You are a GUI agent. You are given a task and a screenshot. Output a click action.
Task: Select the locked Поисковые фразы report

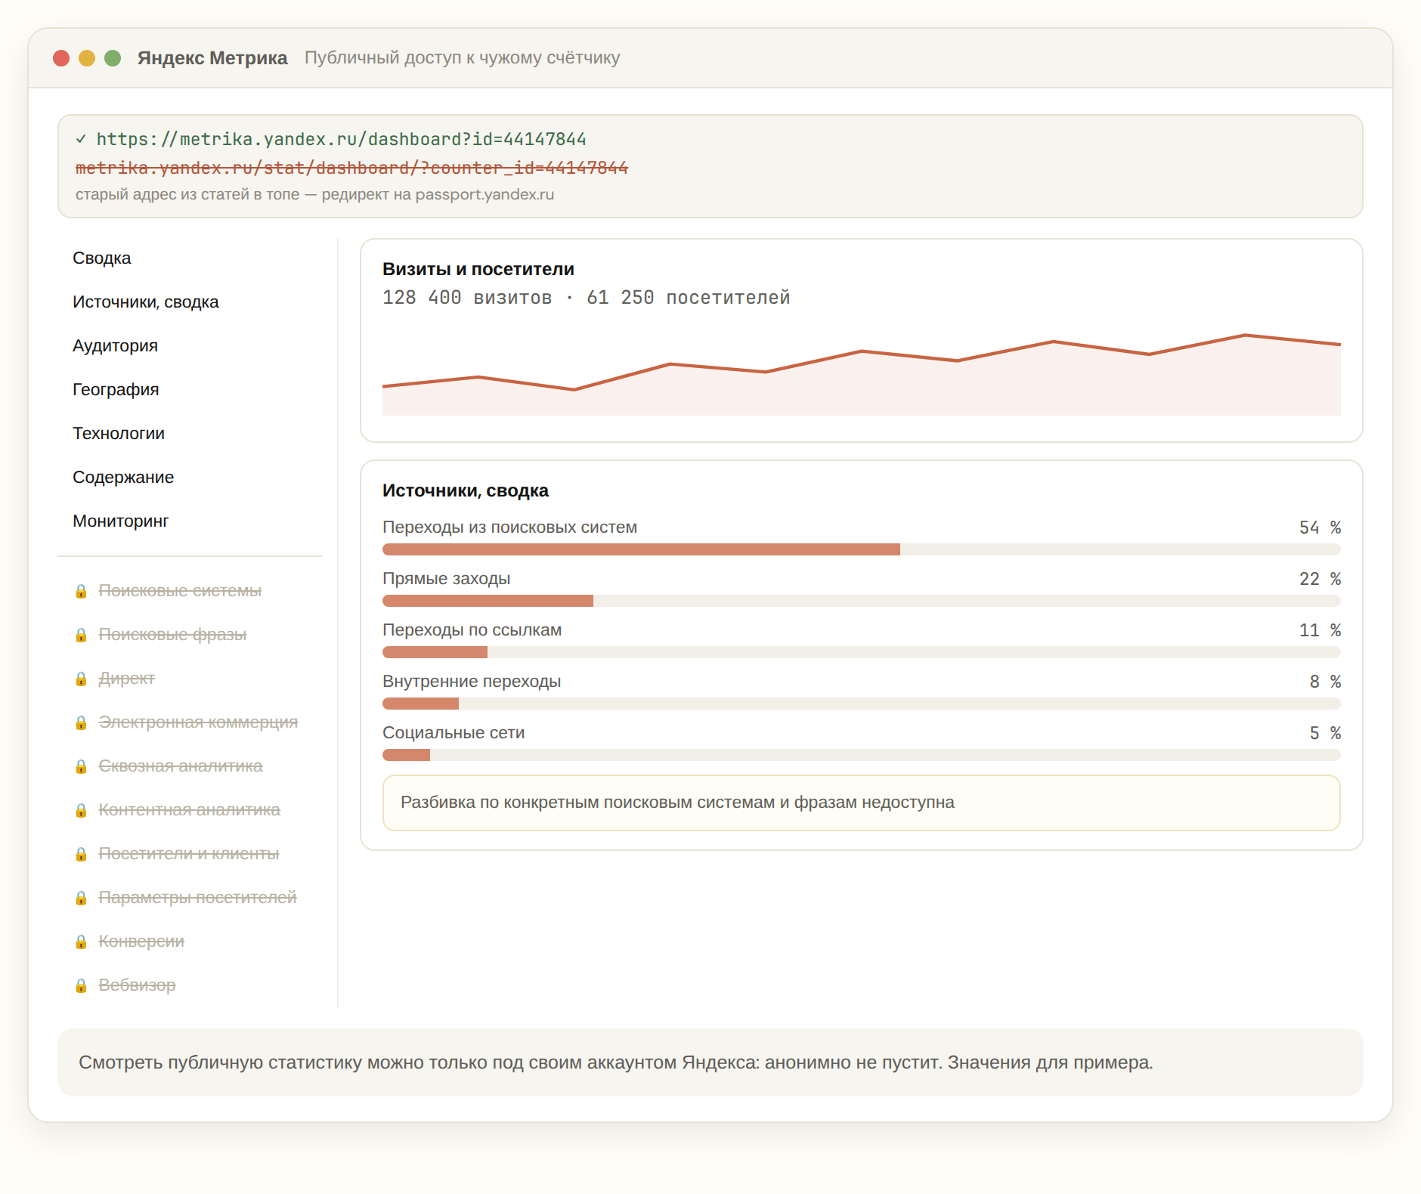pyautogui.click(x=172, y=635)
